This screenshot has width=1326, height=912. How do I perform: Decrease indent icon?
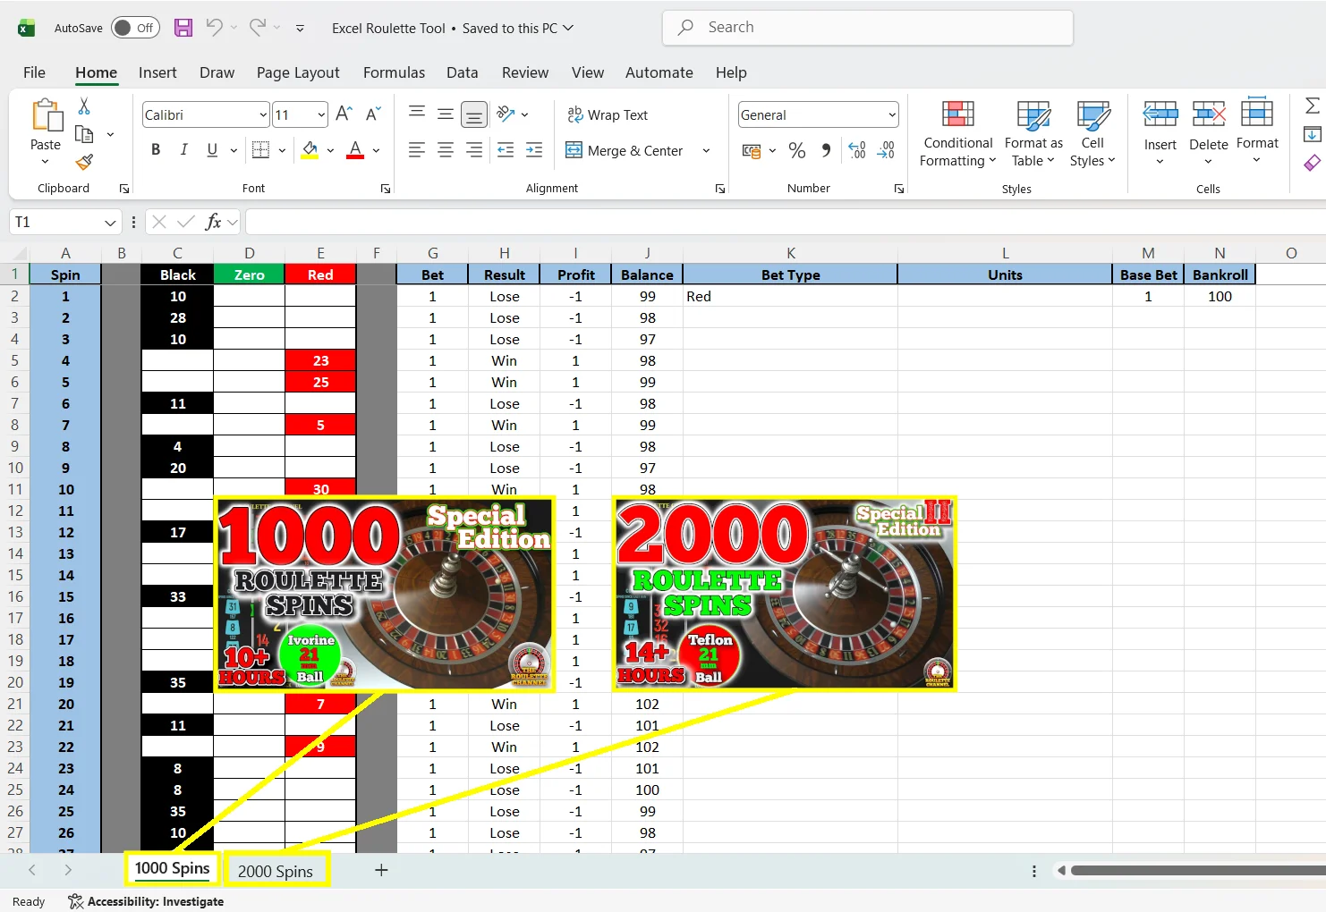tap(506, 150)
